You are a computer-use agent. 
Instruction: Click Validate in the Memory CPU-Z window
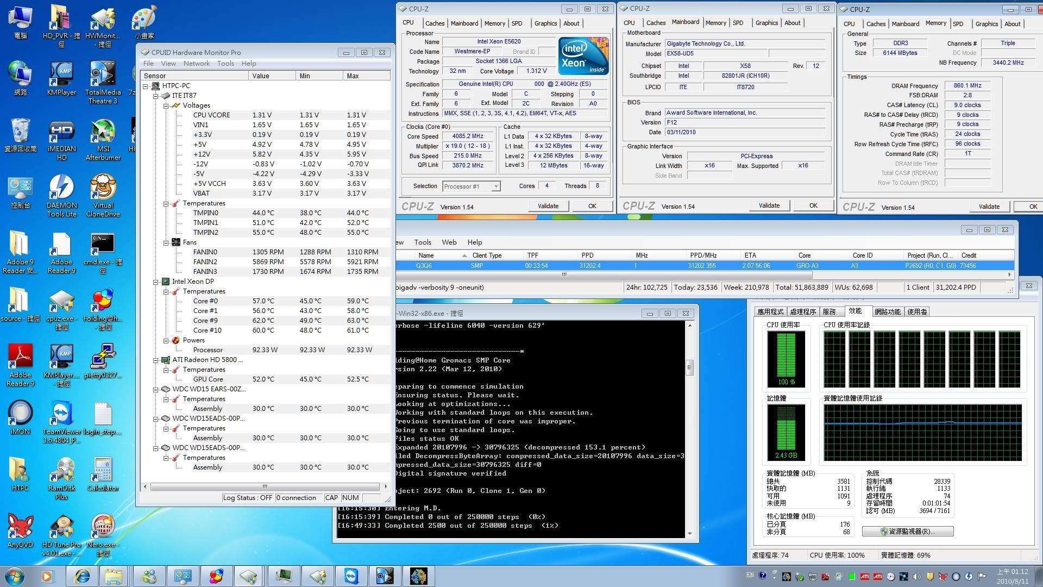(989, 207)
